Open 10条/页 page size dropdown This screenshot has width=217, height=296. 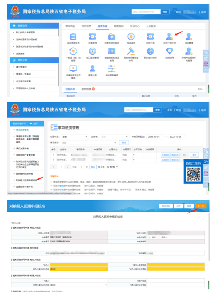112,167
